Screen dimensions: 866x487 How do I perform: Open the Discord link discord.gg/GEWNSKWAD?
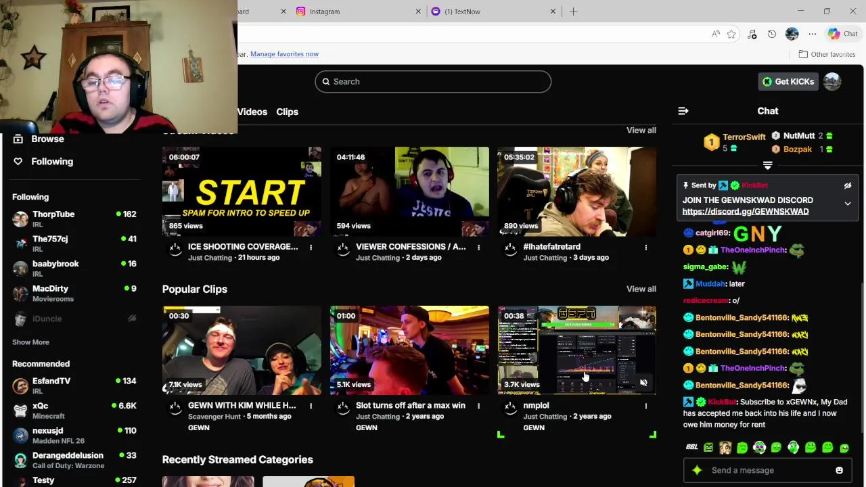coord(746,212)
